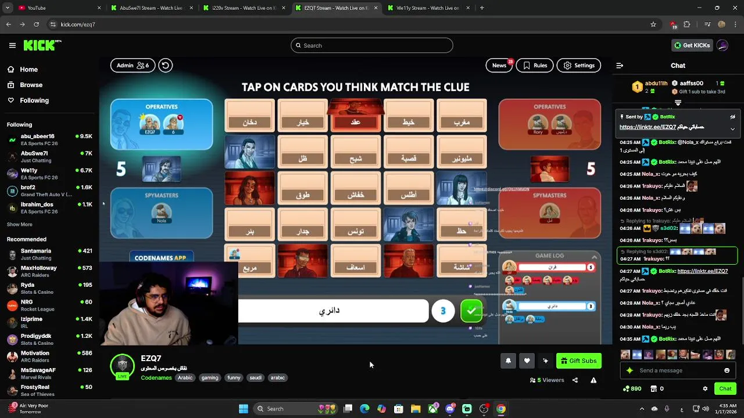Click the funny tag

234,378
